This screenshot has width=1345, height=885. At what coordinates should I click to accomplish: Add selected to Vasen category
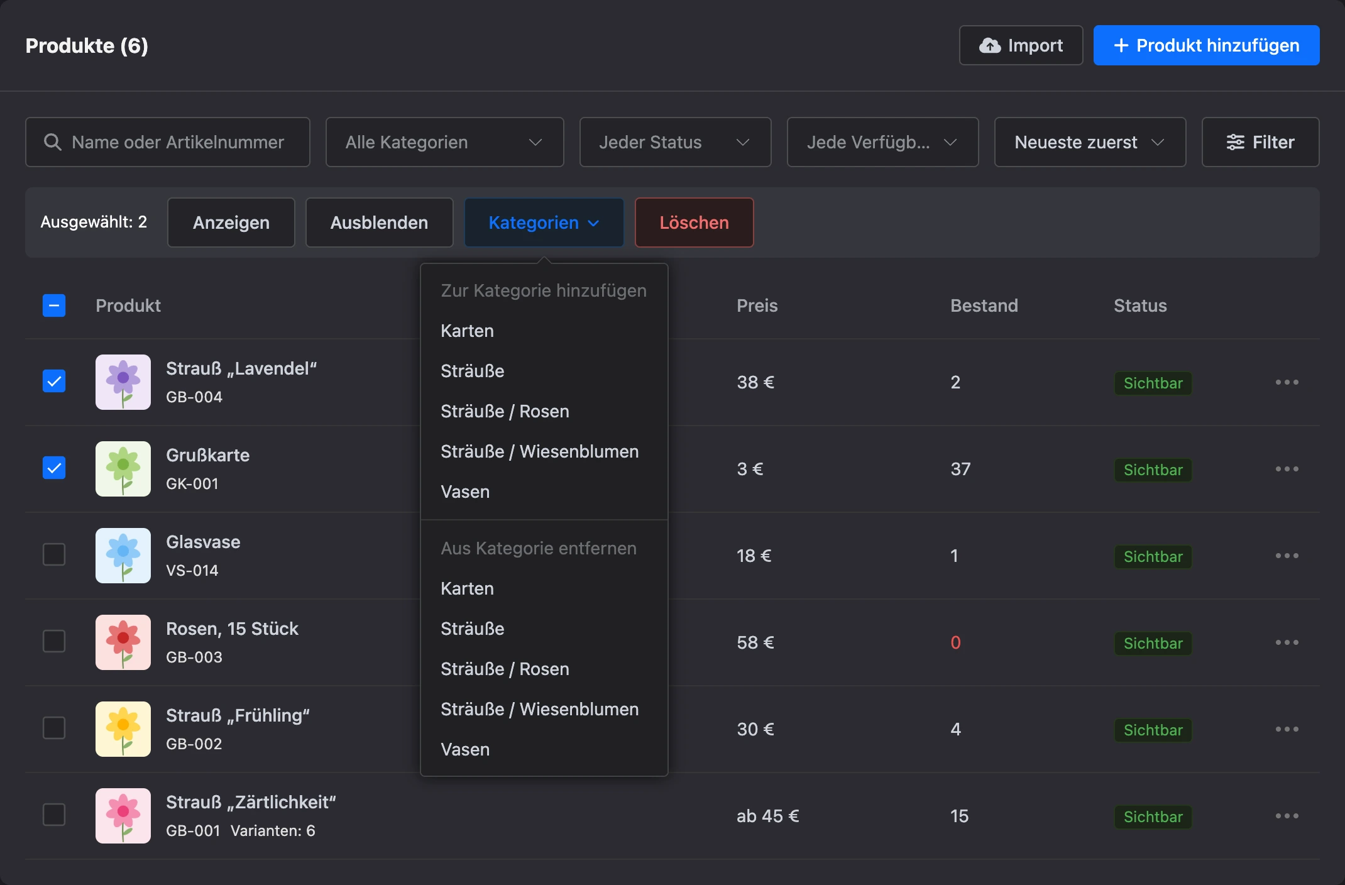coord(544,492)
